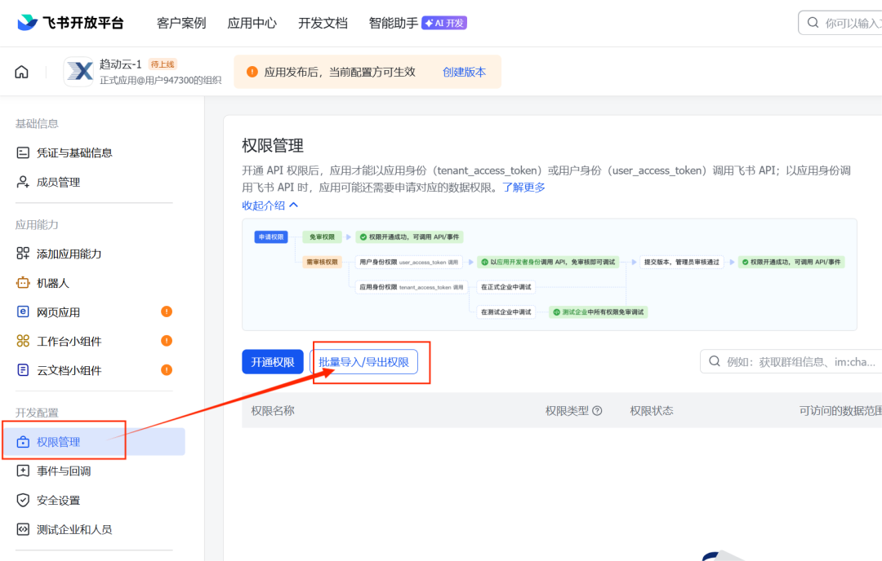Click the help icon next to 权限类型
Screen dimensions: 882x561
point(597,410)
